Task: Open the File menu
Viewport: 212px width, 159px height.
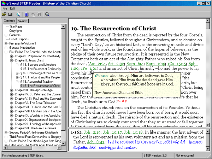Action: (x=5, y=8)
